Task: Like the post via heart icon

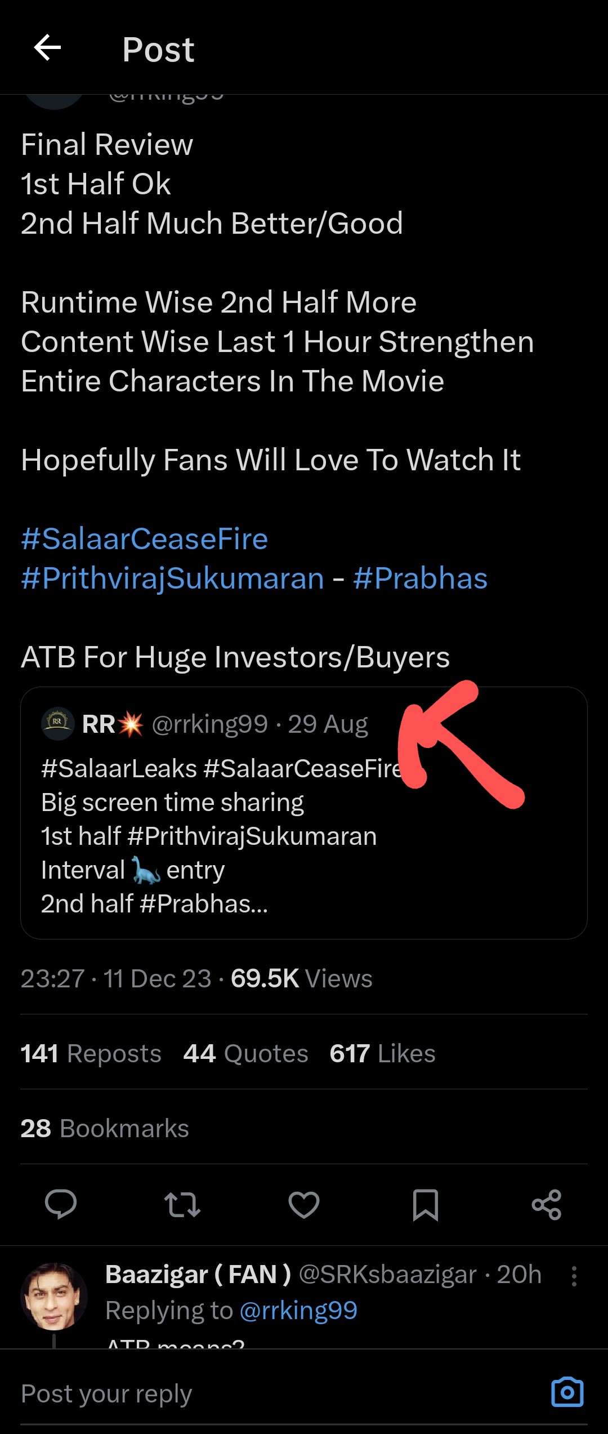Action: click(303, 1205)
